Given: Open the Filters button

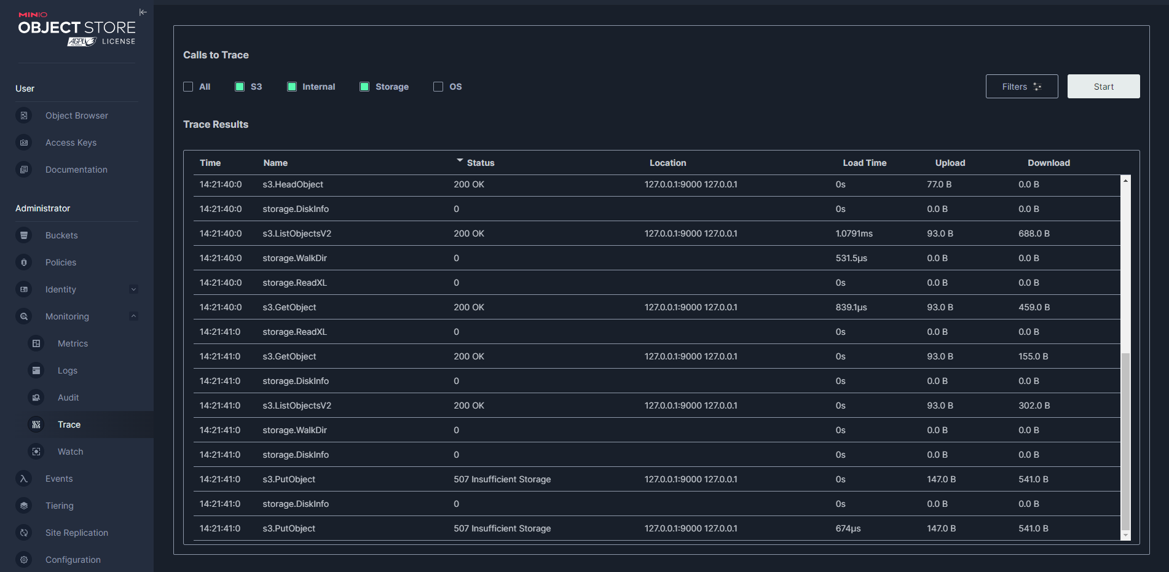Looking at the screenshot, I should (1021, 87).
